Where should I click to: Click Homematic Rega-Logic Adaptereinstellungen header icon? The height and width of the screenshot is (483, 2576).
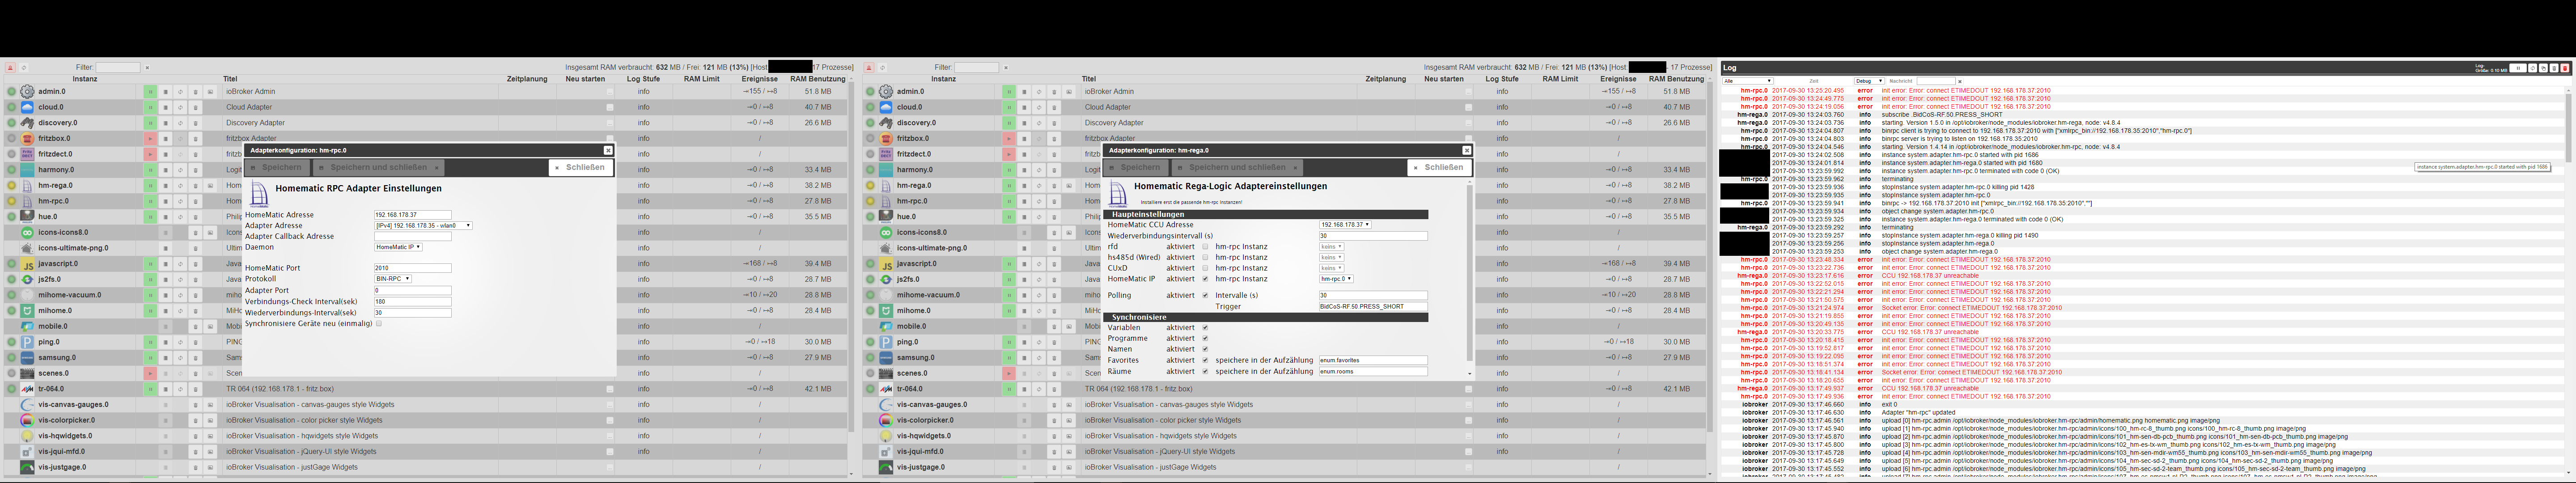pyautogui.click(x=1118, y=194)
